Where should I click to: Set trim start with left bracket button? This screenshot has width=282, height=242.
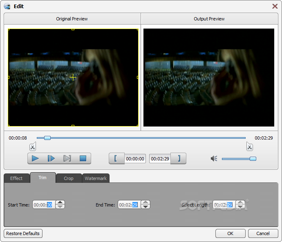click(x=116, y=158)
